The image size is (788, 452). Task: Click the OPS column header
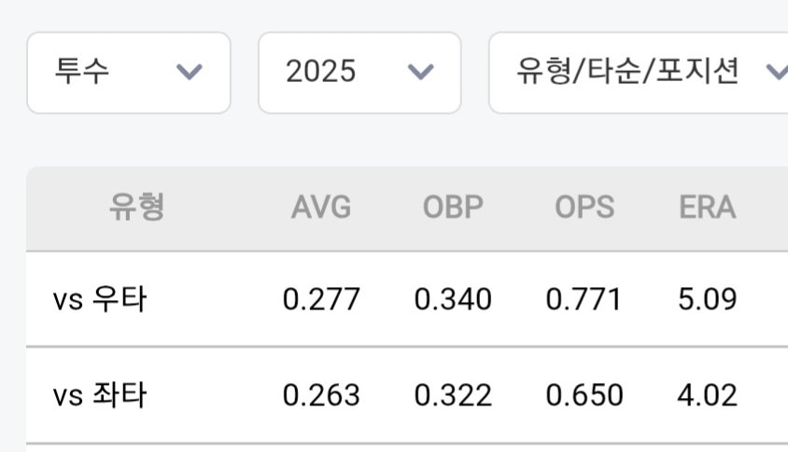tap(584, 207)
